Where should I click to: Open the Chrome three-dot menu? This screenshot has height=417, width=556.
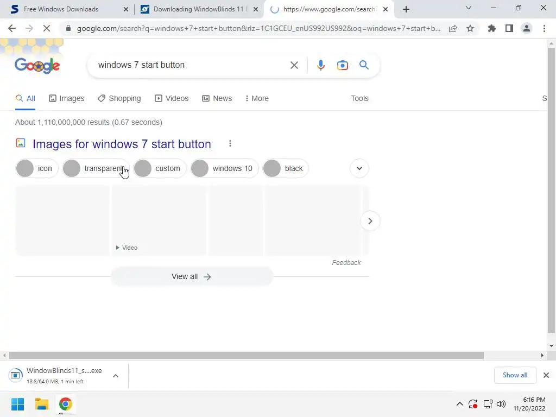[544, 28]
